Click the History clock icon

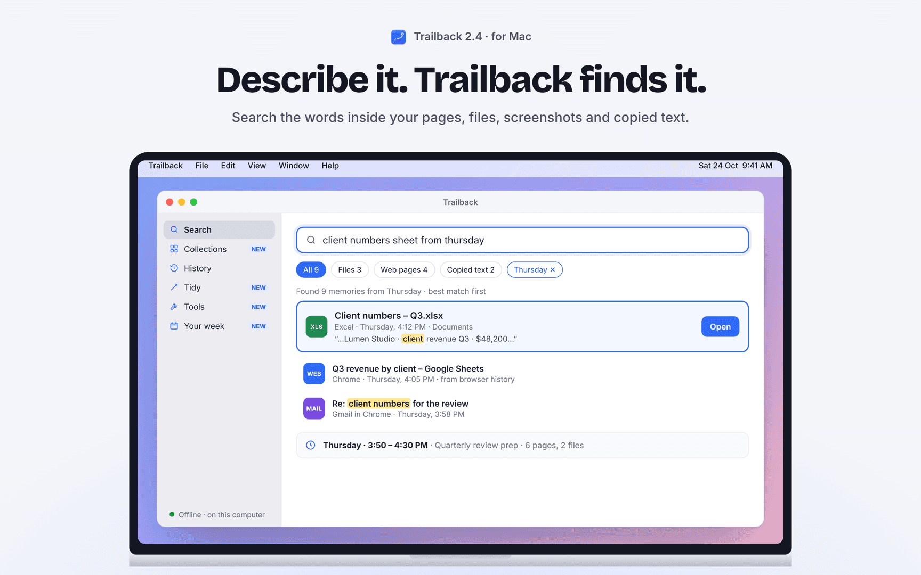(174, 268)
